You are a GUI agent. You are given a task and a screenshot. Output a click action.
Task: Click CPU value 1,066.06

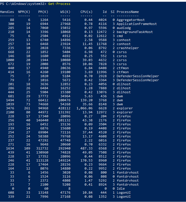point(85,108)
